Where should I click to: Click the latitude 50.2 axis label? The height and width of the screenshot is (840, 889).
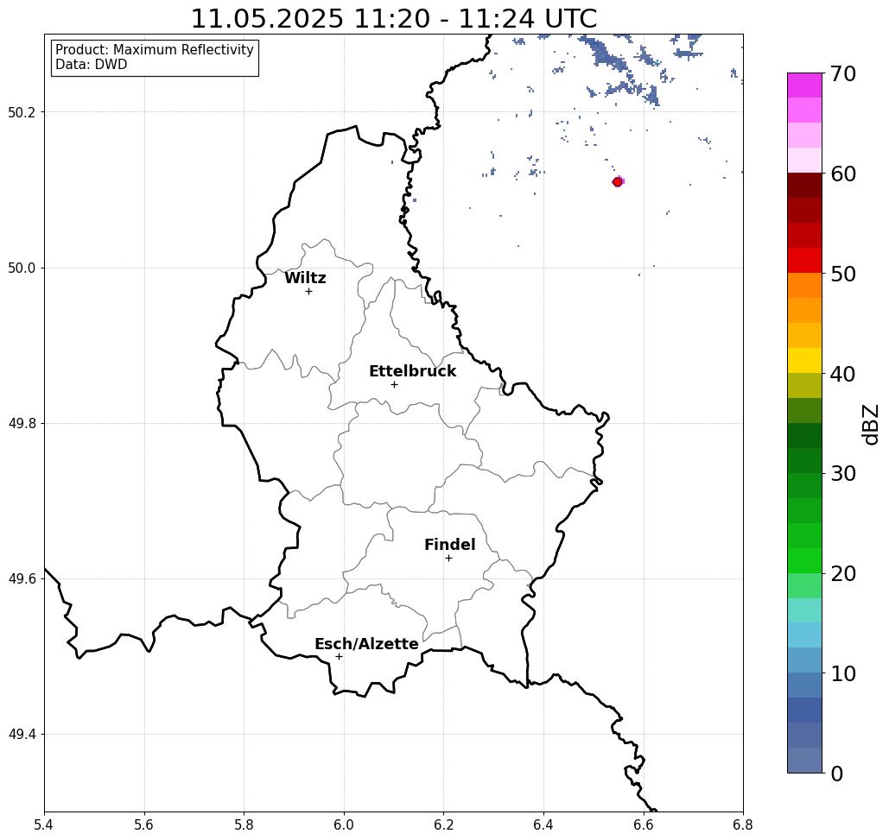[x=22, y=112]
